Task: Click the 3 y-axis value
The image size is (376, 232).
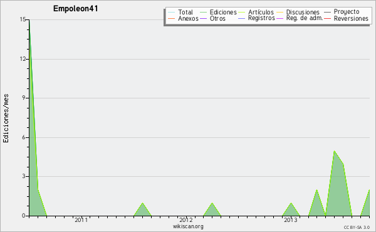Action: coord(24,176)
